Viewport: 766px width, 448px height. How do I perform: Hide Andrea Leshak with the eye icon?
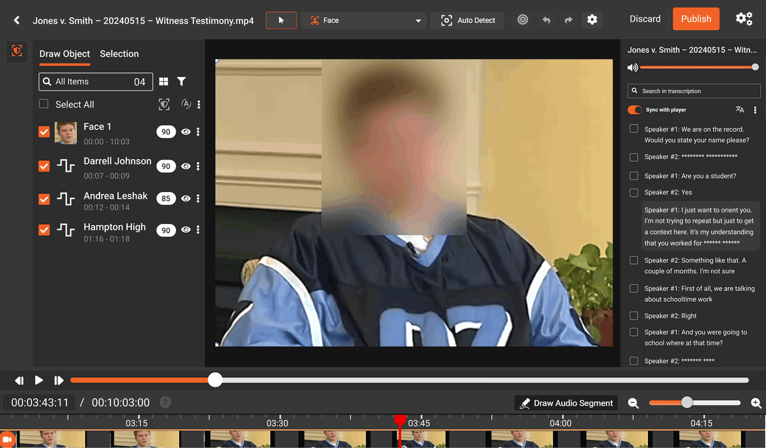tap(186, 198)
